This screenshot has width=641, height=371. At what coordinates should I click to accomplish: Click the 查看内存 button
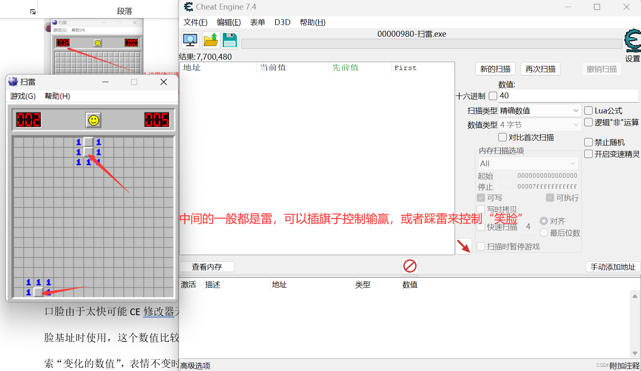coord(207,267)
